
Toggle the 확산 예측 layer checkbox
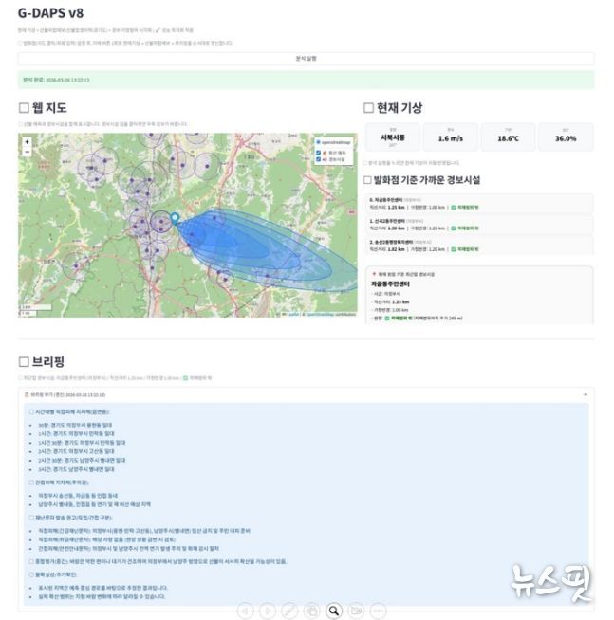pyautogui.click(x=317, y=151)
